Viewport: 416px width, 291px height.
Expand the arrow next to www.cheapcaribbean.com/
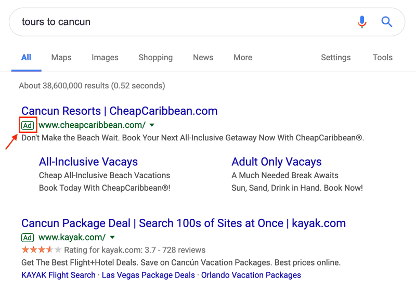pos(152,125)
